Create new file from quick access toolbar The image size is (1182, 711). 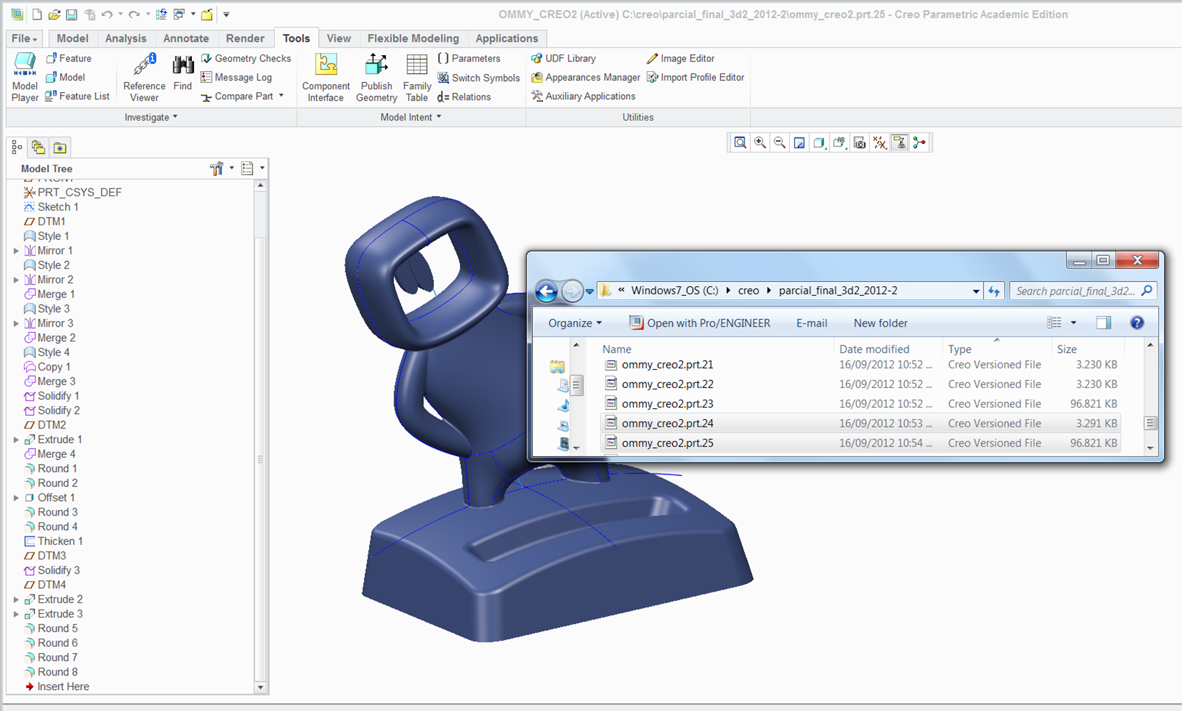(x=37, y=14)
